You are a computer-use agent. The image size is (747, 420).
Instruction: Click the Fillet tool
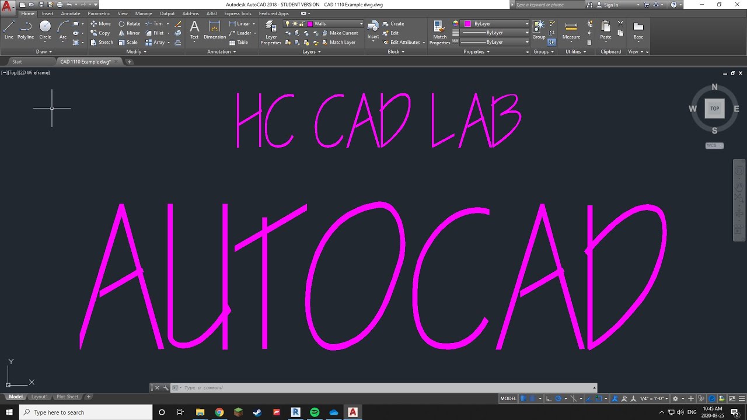[x=155, y=33]
